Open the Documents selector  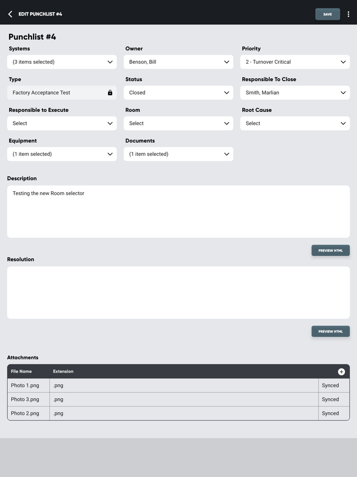click(x=178, y=154)
